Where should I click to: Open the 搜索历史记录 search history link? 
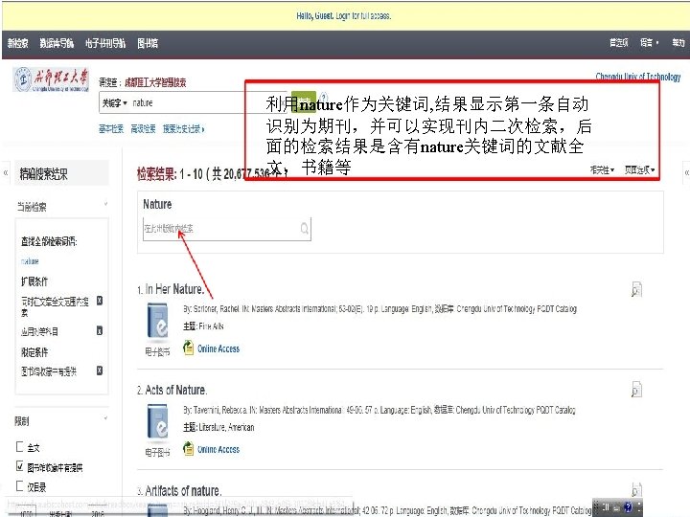click(x=183, y=129)
